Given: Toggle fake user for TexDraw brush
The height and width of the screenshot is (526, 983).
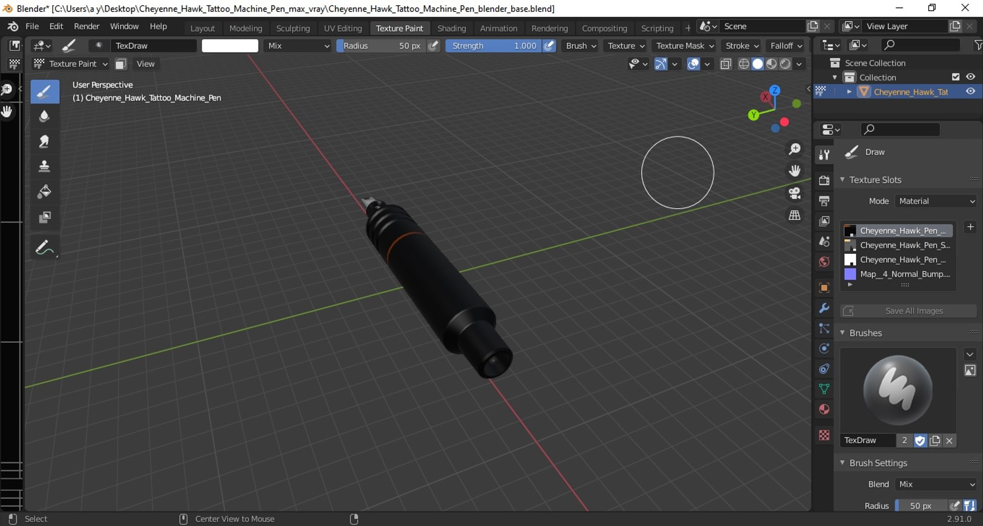Looking at the screenshot, I should [920, 440].
